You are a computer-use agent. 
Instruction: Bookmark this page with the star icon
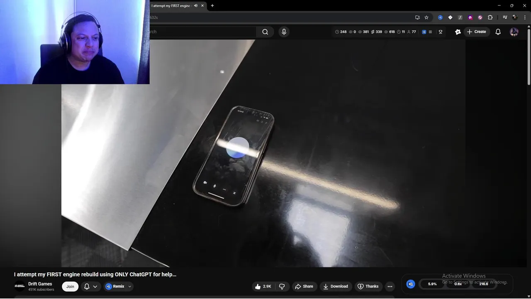coord(426,17)
